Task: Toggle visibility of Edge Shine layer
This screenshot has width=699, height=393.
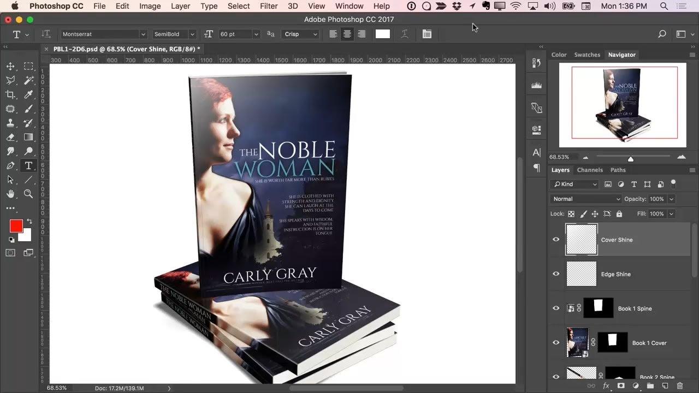Action: tap(556, 274)
